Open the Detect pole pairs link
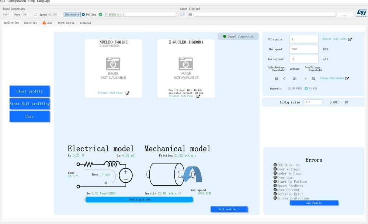The height and width of the screenshot is (224, 368). [335, 39]
